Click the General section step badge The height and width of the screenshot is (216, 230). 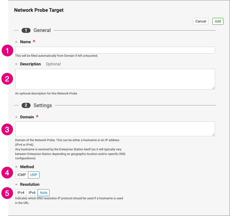click(x=26, y=30)
